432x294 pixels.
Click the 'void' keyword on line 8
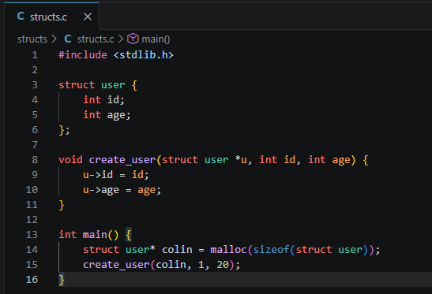(x=70, y=160)
